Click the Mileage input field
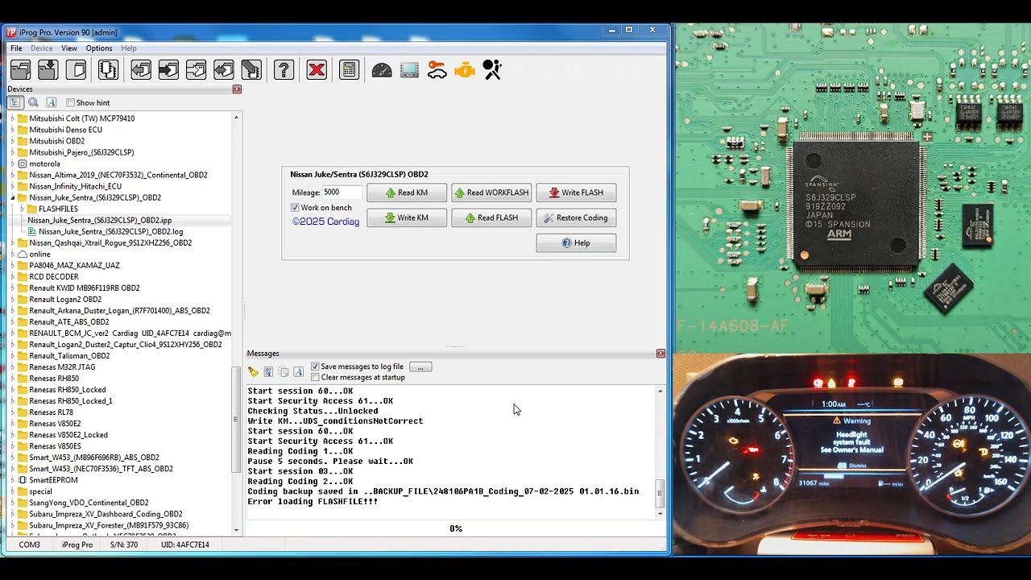 (342, 193)
